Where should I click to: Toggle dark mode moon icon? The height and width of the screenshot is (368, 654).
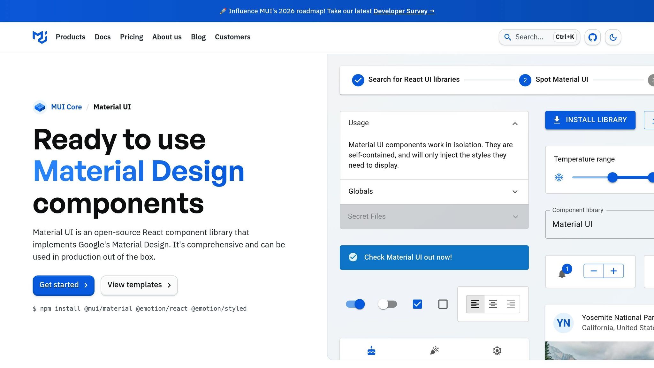pyautogui.click(x=613, y=37)
